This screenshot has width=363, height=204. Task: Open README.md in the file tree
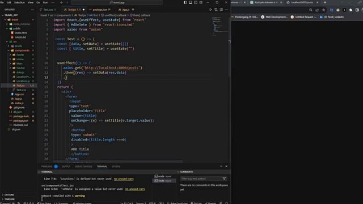[x=20, y=125]
